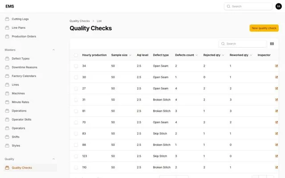Edit the row with hourly production 110
The width and height of the screenshot is (285, 178).
[277, 167]
